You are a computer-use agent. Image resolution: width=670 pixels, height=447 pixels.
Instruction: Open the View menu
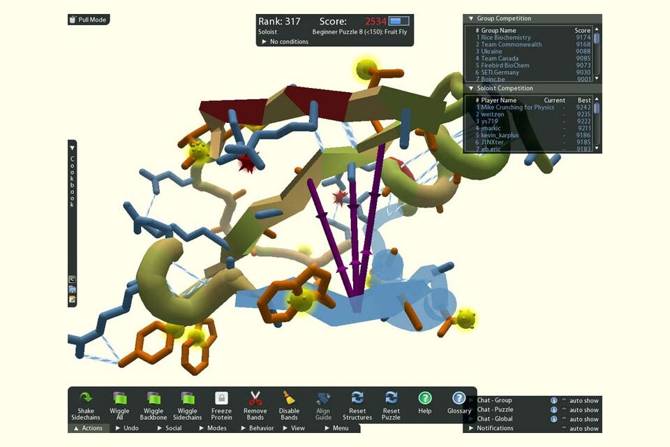(x=294, y=427)
